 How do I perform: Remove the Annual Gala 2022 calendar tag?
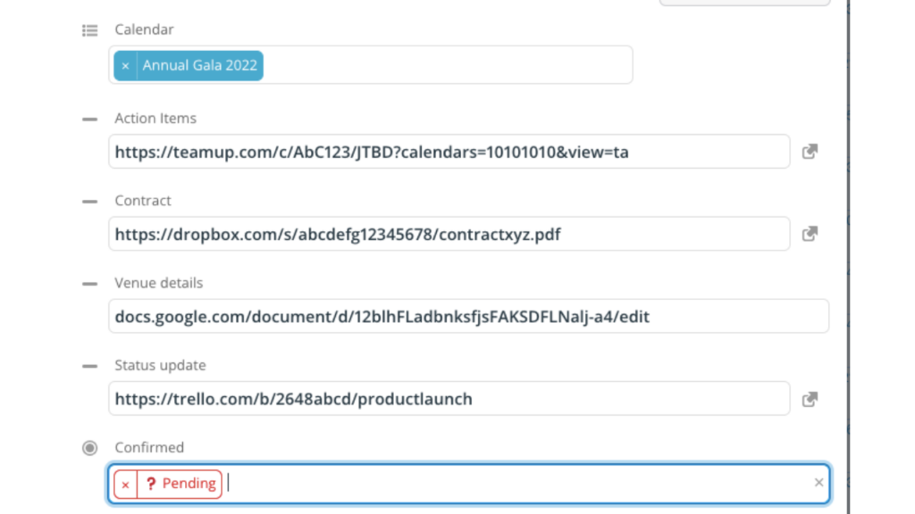pyautogui.click(x=125, y=66)
